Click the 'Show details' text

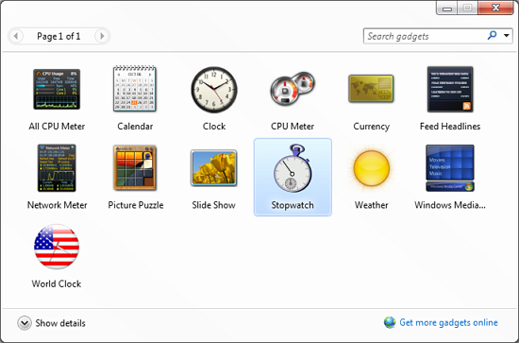(x=60, y=323)
